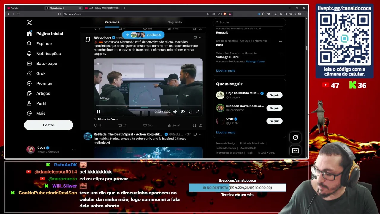Open browser downloads panel
Viewport: 380px width, 214px height.
tap(276, 14)
